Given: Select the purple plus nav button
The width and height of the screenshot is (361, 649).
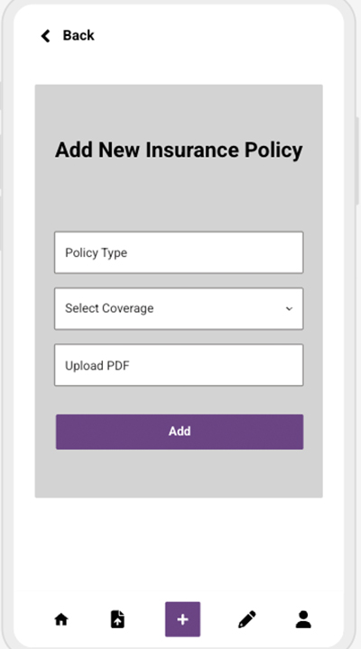Looking at the screenshot, I should tap(183, 619).
